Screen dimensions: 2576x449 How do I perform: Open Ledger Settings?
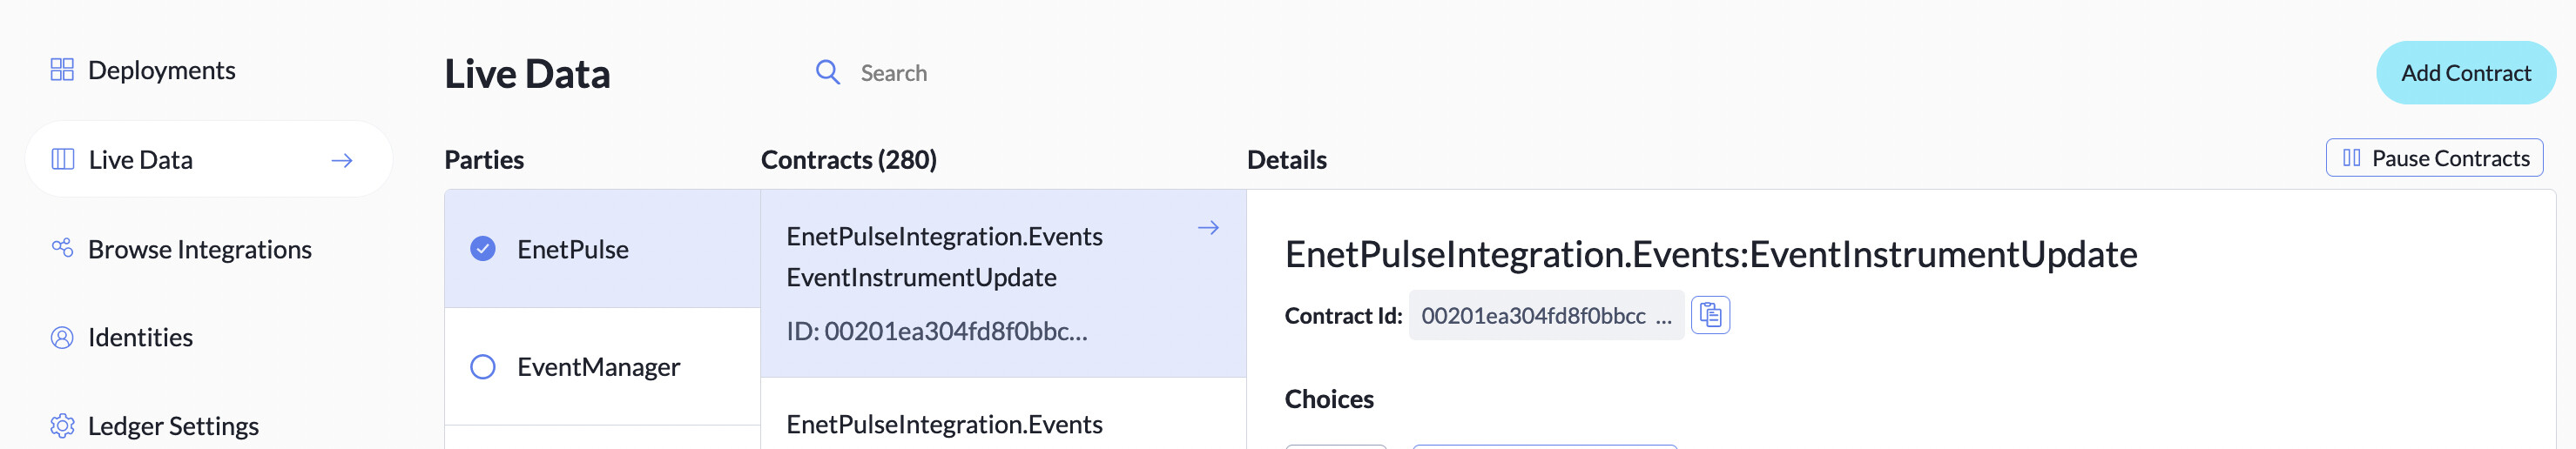click(173, 426)
